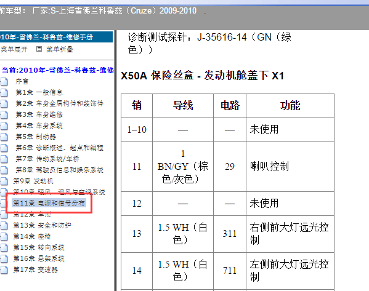
Task: Open 第3章 车身维修 chapter
Action: [x=39, y=114]
